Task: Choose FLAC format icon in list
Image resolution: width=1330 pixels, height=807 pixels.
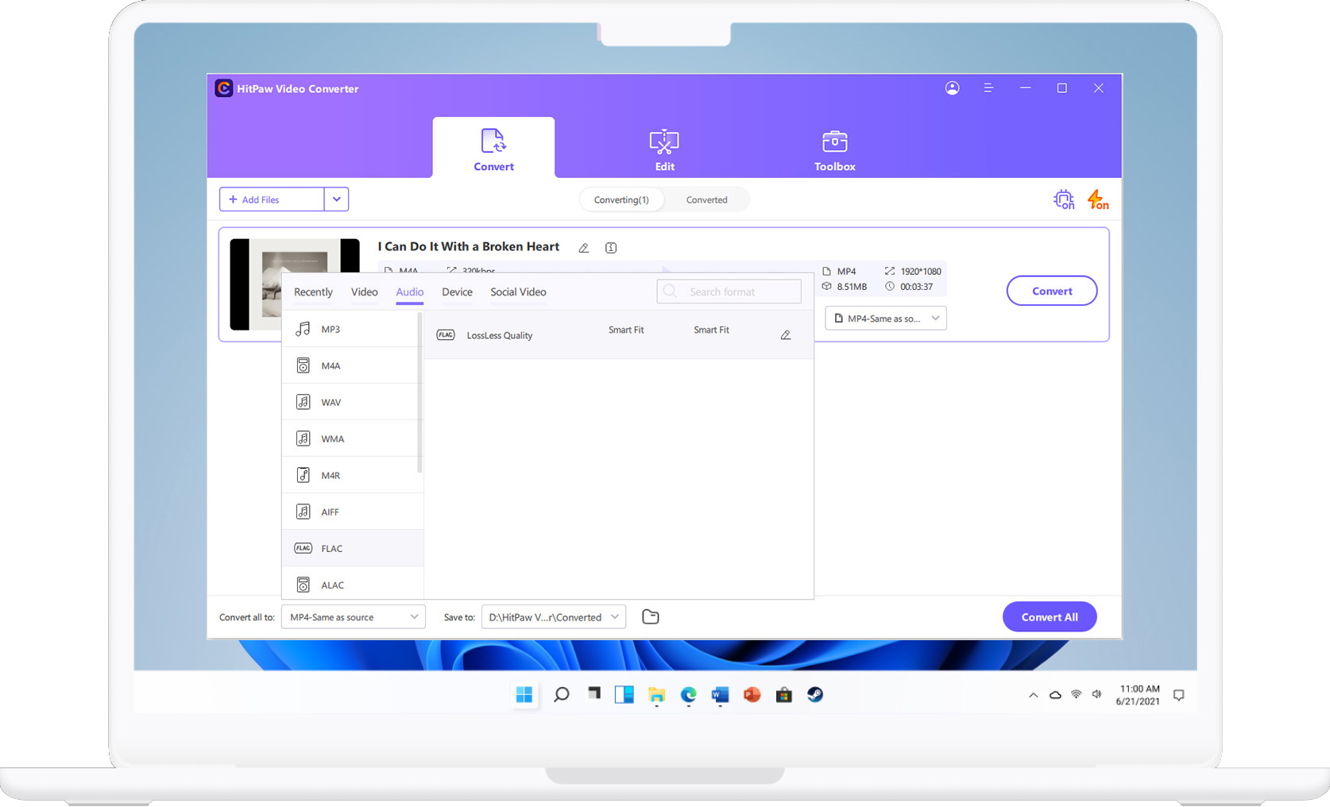Action: 303,548
